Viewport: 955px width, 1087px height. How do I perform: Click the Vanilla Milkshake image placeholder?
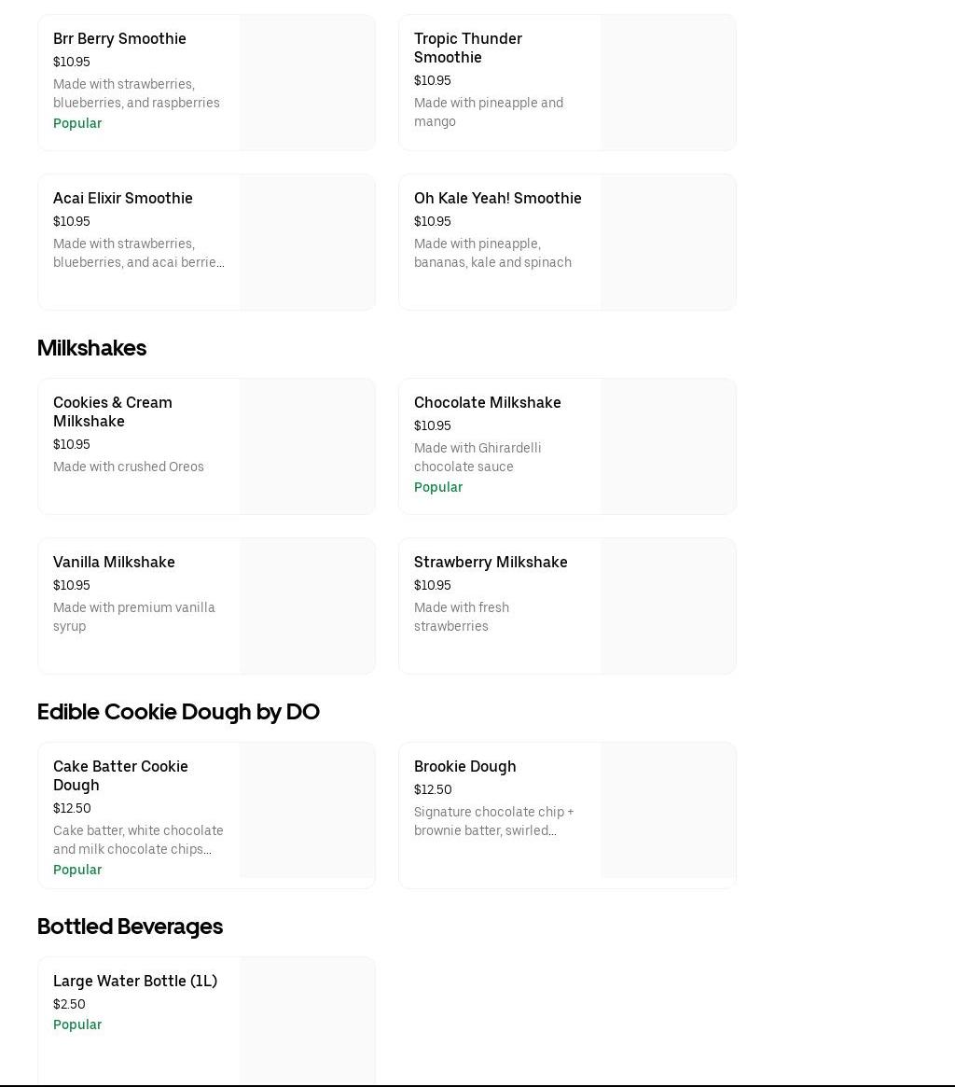pyautogui.click(x=307, y=606)
